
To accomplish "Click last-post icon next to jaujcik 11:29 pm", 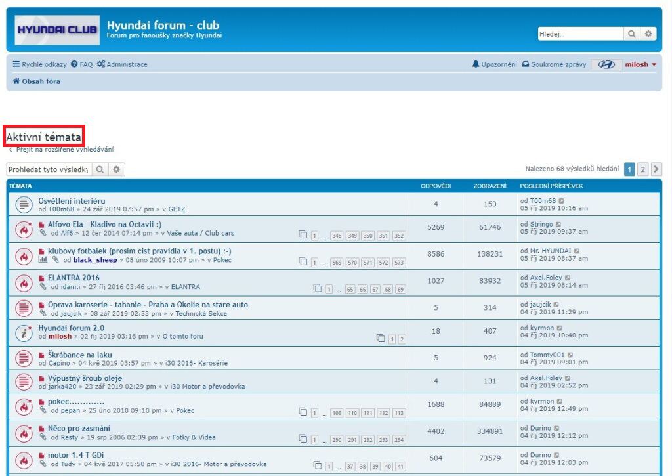I will pos(556,305).
